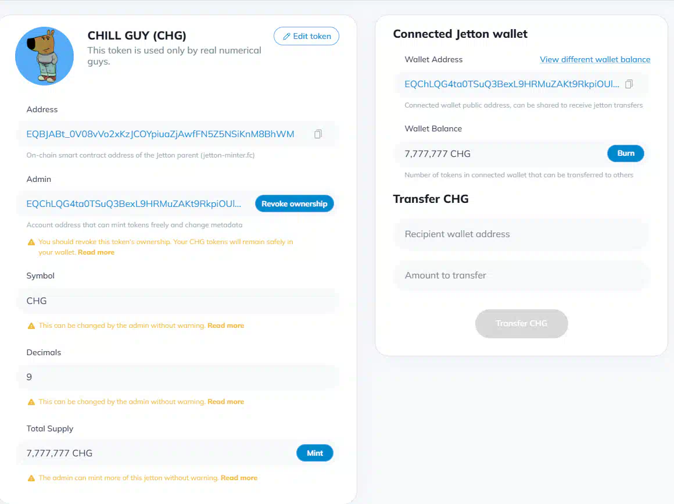The width and height of the screenshot is (674, 504).
Task: Open the jetton contract address link
Action: click(160, 134)
